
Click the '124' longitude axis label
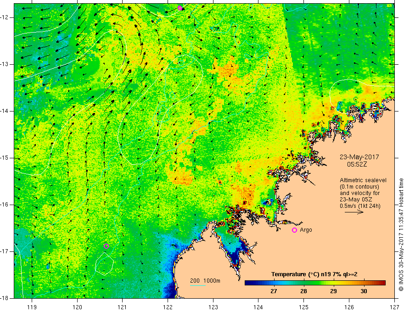(x=258, y=307)
